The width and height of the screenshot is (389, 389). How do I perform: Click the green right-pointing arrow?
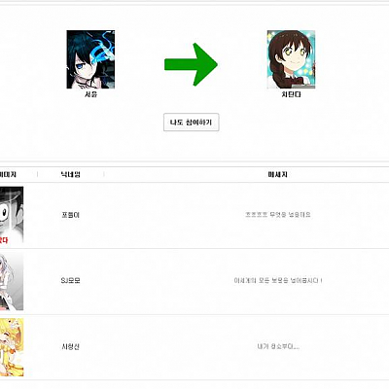[x=191, y=64]
